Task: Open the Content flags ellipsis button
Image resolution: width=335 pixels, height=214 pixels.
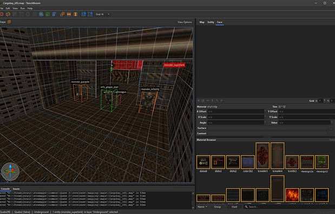Action: tap(331, 133)
